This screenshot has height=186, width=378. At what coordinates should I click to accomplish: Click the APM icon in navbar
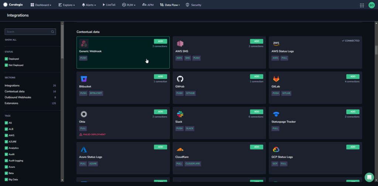coord(144,5)
